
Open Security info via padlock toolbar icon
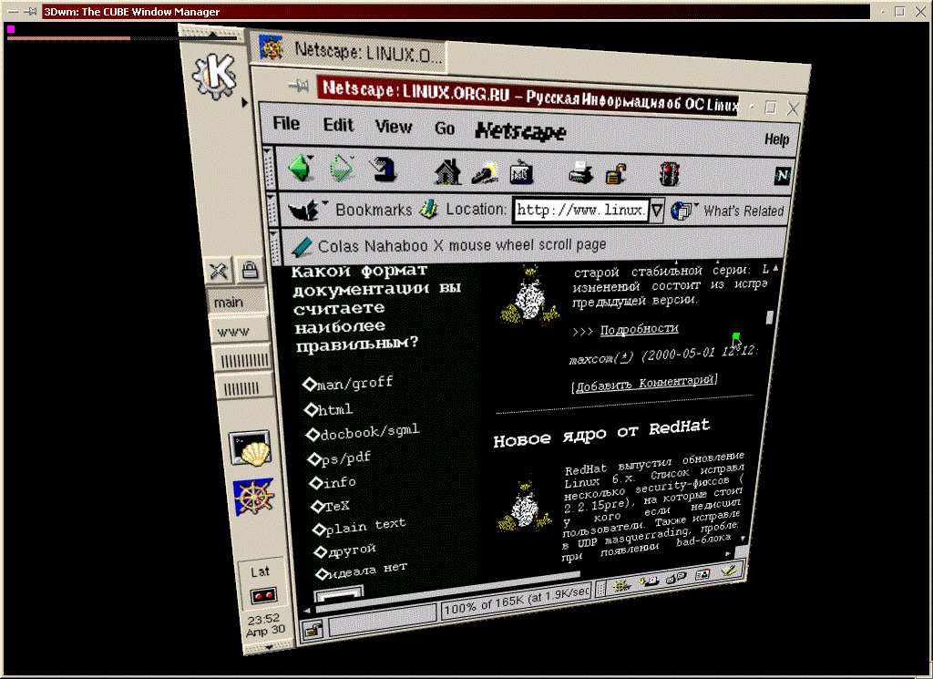click(x=617, y=174)
